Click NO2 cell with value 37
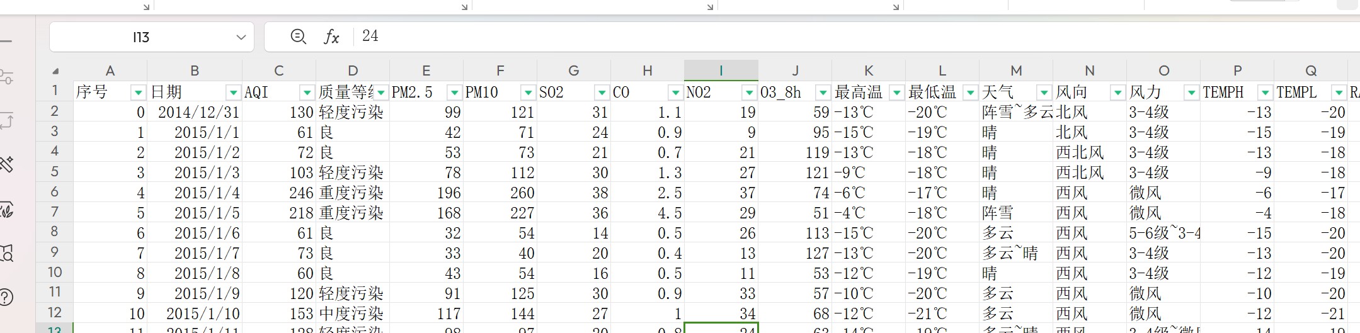 click(x=721, y=193)
